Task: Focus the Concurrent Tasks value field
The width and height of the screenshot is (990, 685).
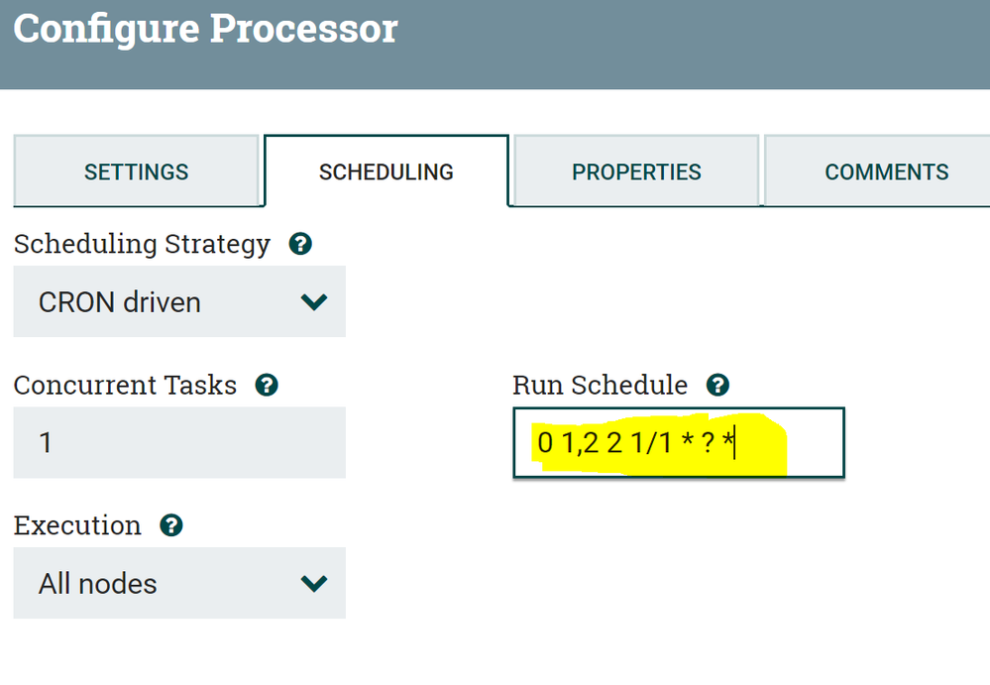Action: point(178,443)
